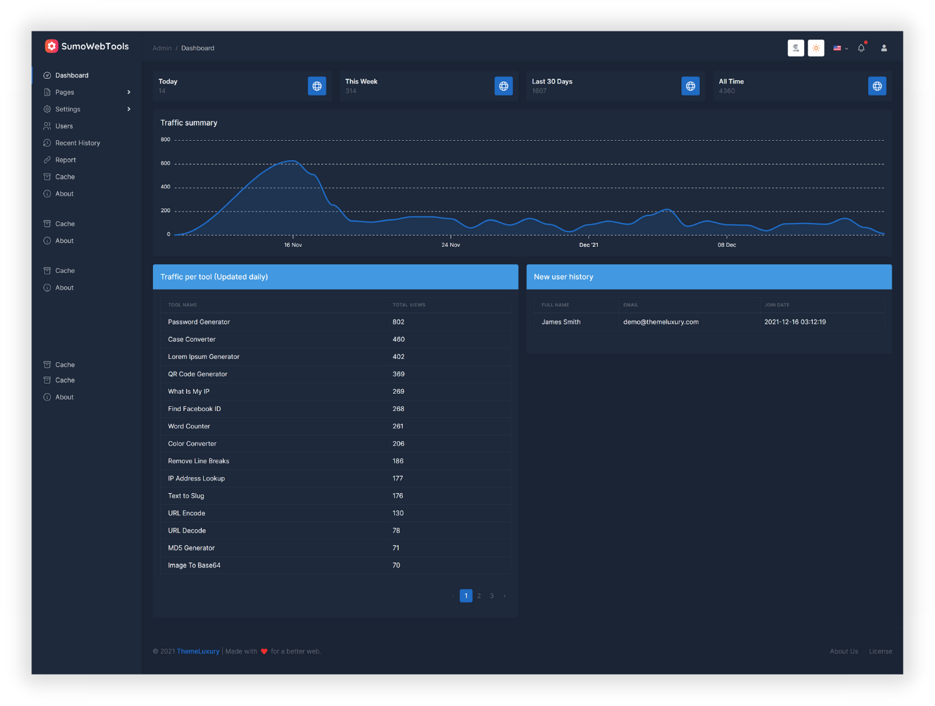Select the URL Decode row name
Viewport: 935px width, 706px height.
[x=187, y=531]
